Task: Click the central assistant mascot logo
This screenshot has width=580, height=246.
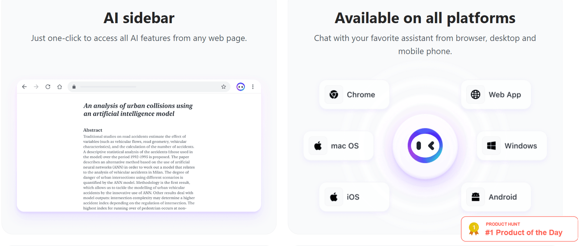Action: tap(425, 146)
